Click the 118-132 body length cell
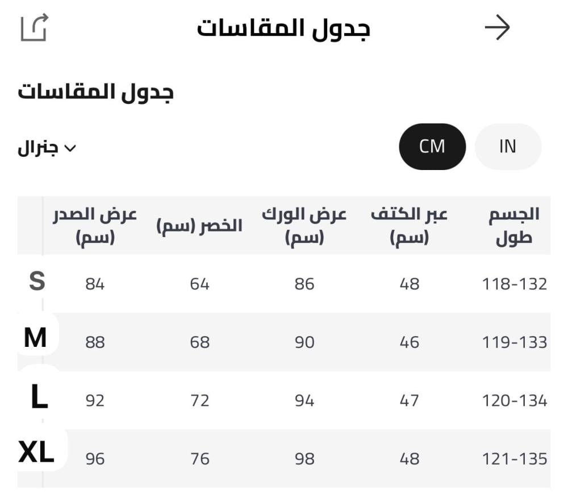 [x=514, y=284]
